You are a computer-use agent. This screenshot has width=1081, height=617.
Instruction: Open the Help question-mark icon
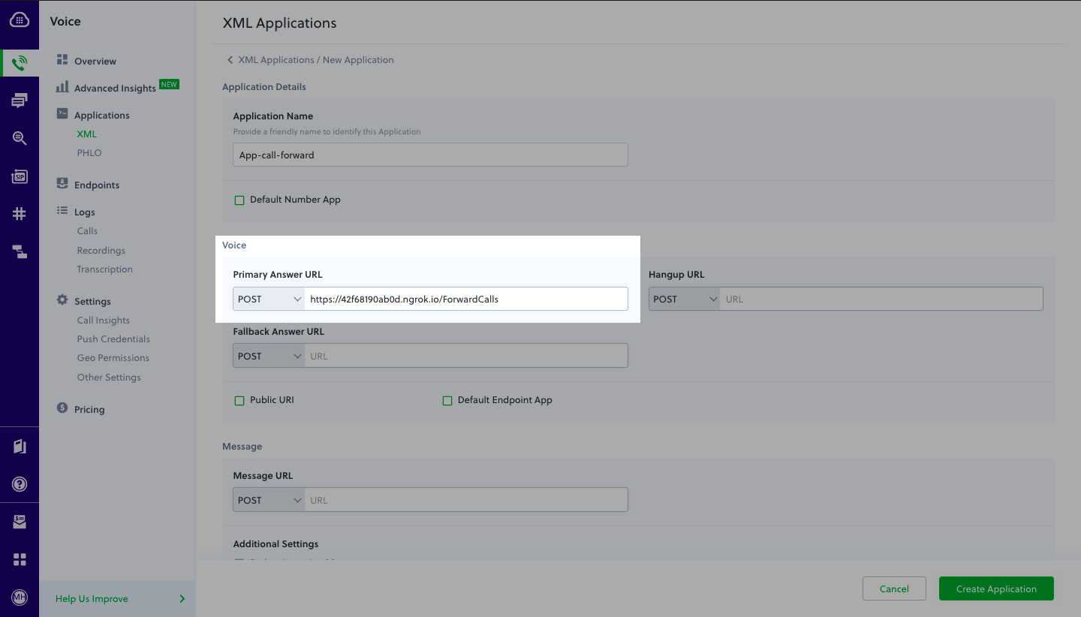pos(20,484)
